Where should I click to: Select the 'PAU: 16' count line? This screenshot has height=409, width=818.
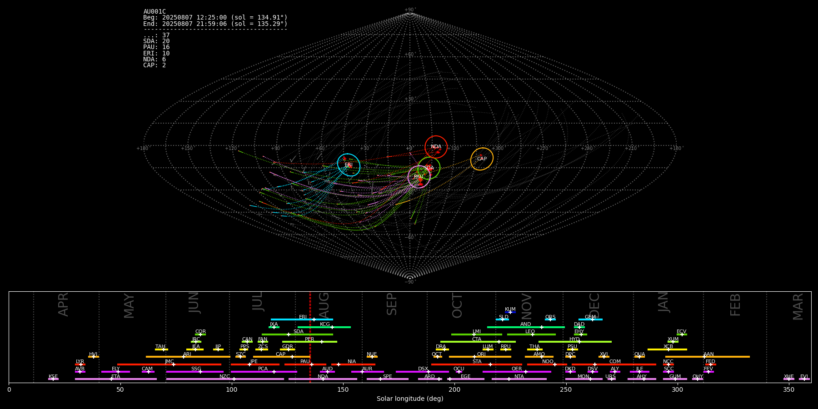156,47
